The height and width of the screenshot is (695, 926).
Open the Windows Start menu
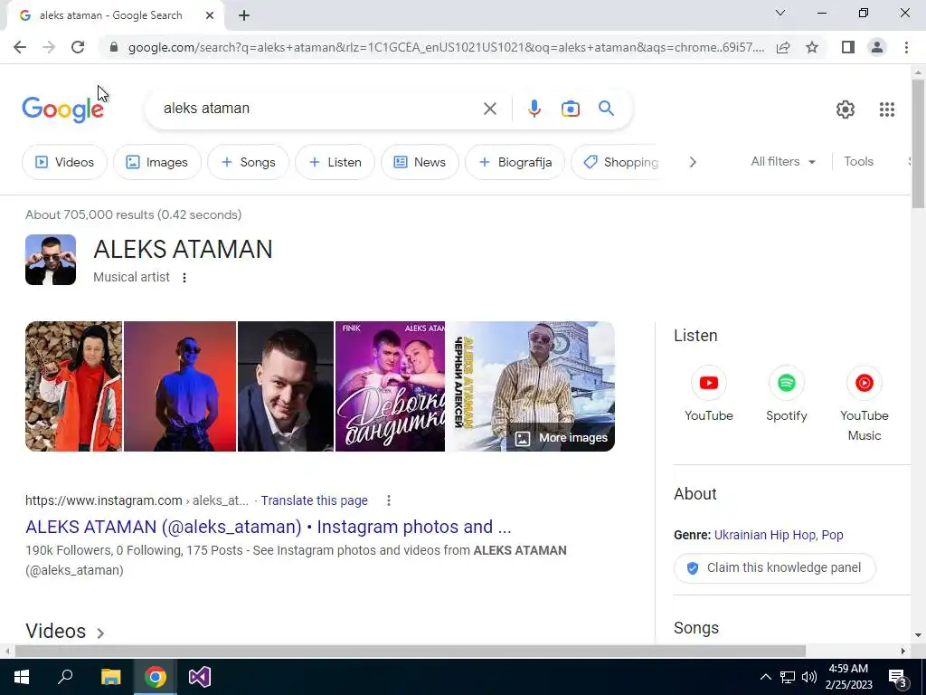(22, 677)
